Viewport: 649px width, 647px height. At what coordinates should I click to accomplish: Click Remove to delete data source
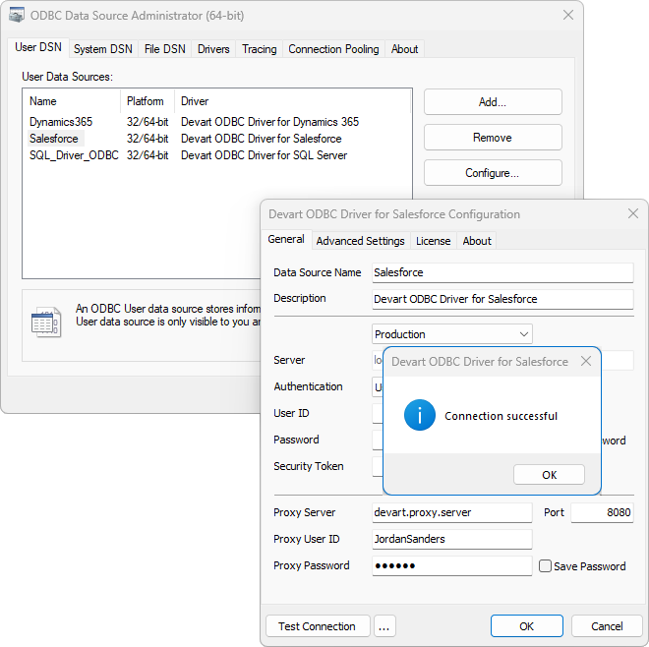[x=493, y=138]
